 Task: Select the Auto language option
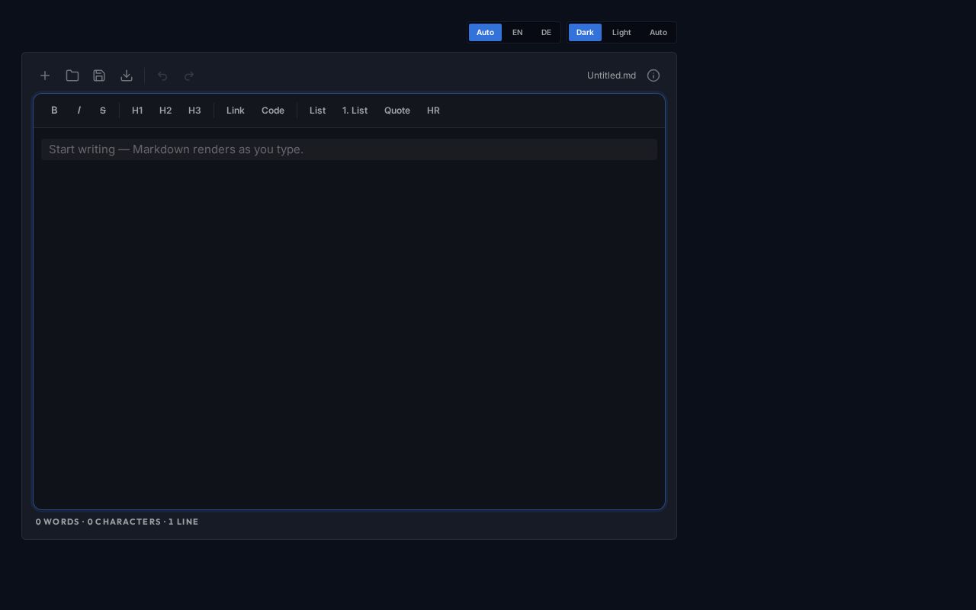click(485, 32)
